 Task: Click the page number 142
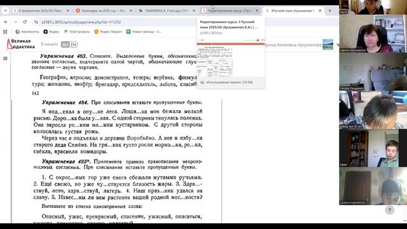[36, 94]
